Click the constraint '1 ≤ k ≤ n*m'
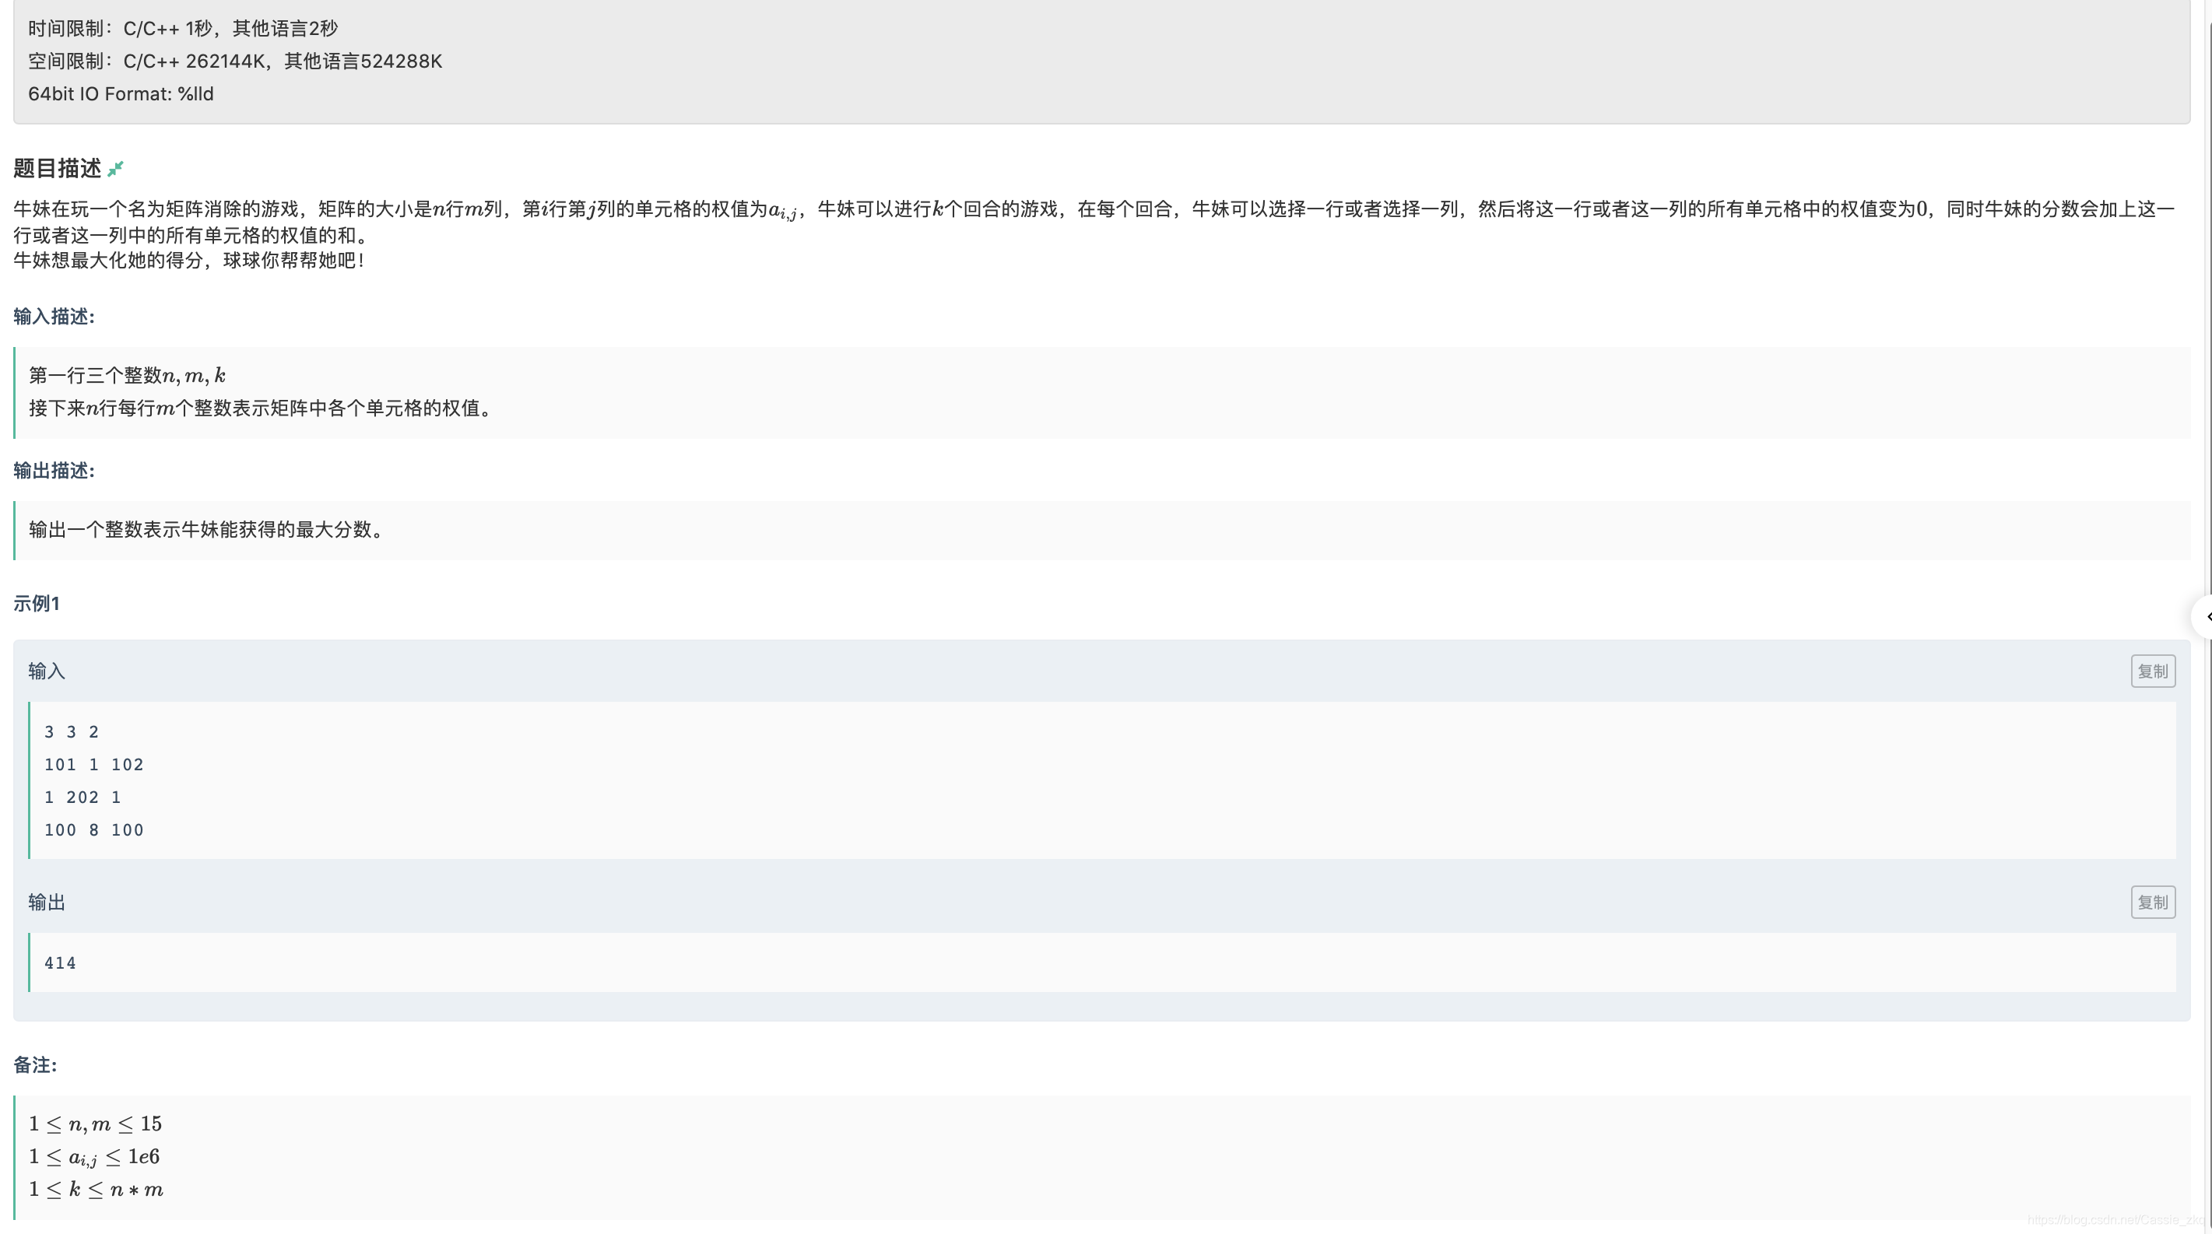 [97, 1190]
